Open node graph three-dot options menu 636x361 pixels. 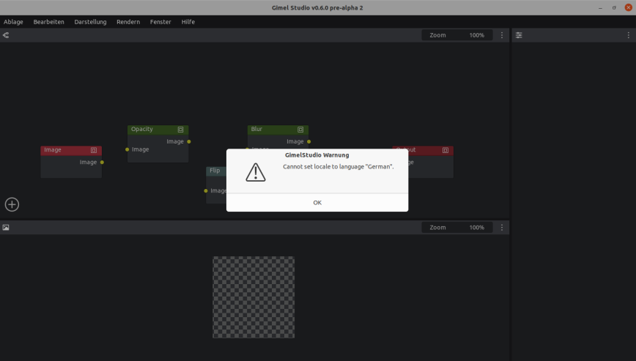502,35
